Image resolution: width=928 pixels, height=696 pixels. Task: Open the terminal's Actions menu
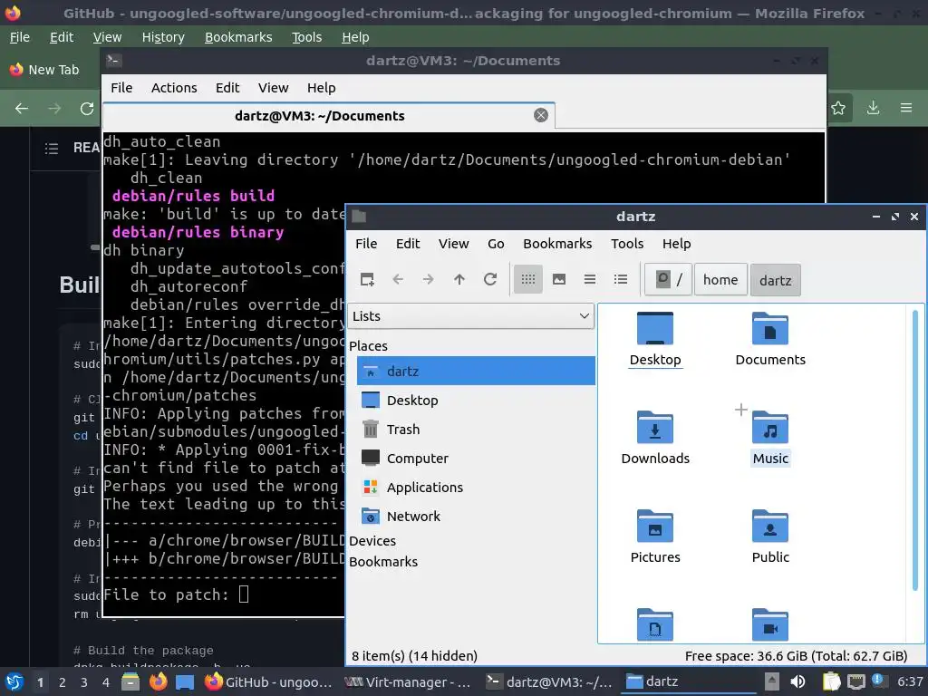174,88
